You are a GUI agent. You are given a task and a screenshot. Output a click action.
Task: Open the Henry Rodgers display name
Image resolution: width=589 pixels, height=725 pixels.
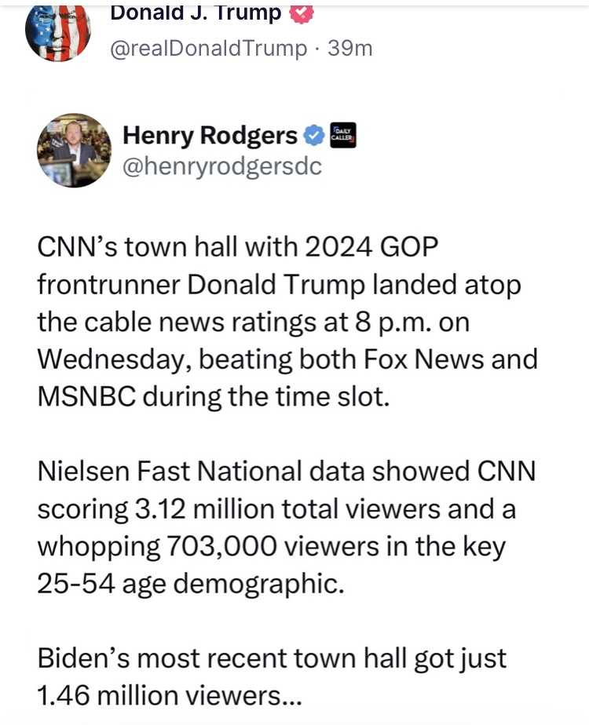coord(210,136)
